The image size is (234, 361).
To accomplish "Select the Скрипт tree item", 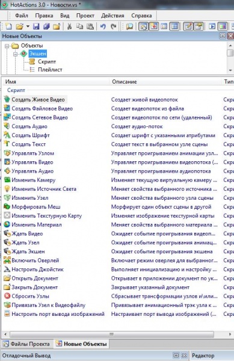I will tap(47, 62).
